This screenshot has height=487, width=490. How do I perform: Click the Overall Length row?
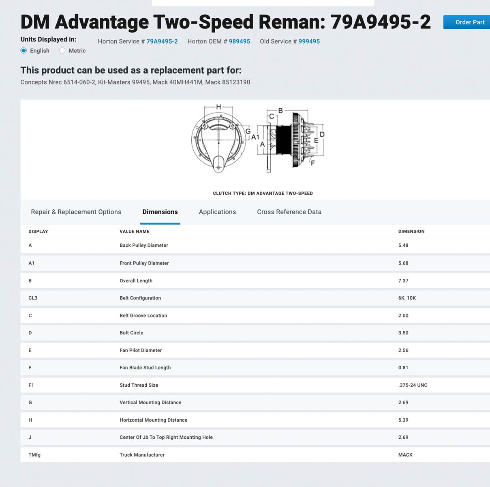click(x=136, y=281)
